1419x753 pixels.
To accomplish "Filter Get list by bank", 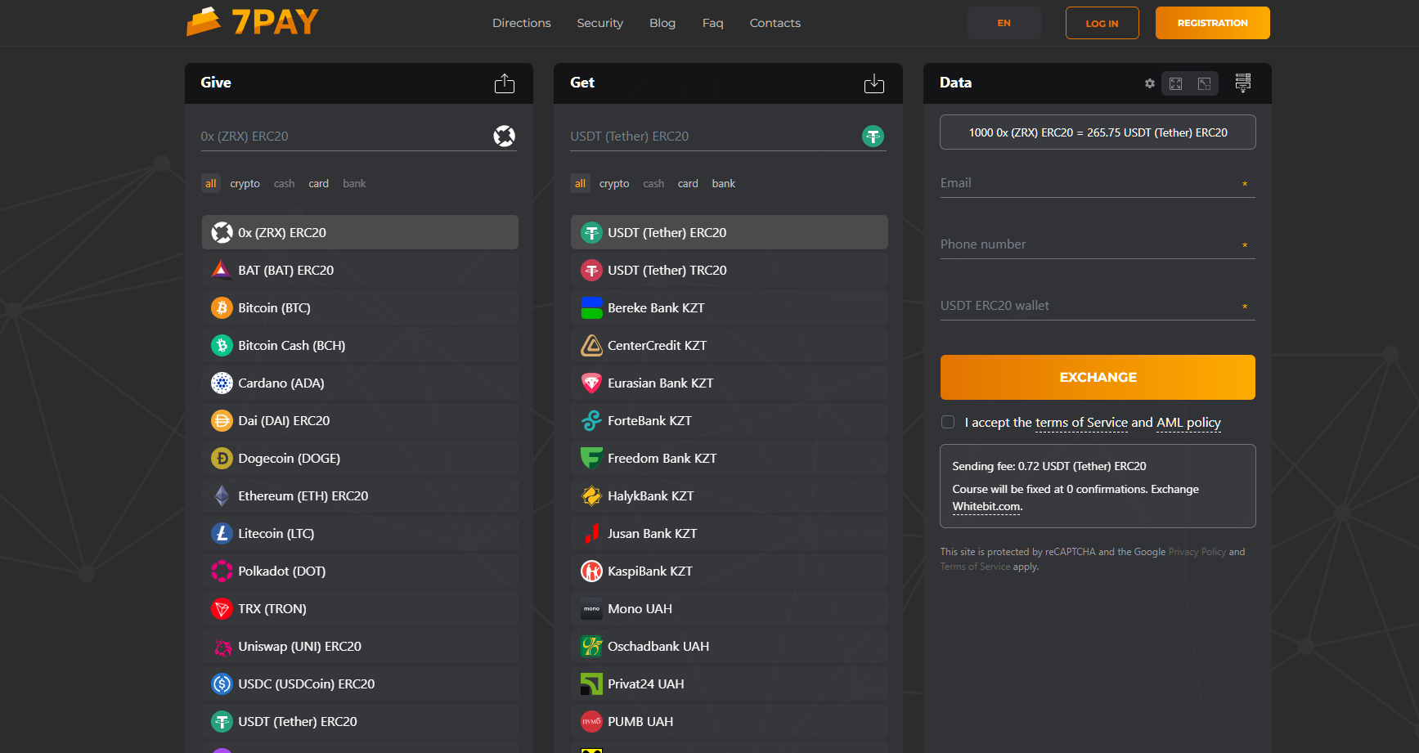I will [x=724, y=183].
